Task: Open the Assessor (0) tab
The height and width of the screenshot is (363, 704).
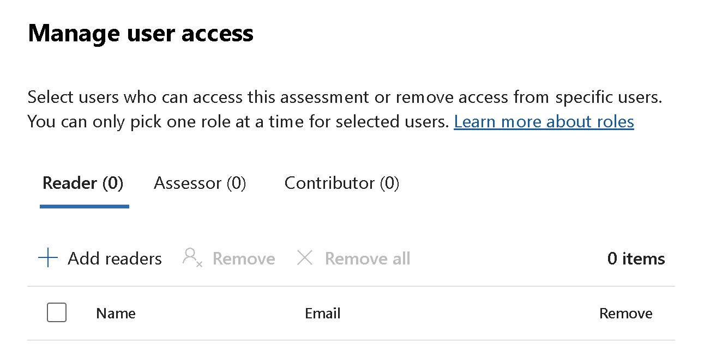Action: click(200, 183)
